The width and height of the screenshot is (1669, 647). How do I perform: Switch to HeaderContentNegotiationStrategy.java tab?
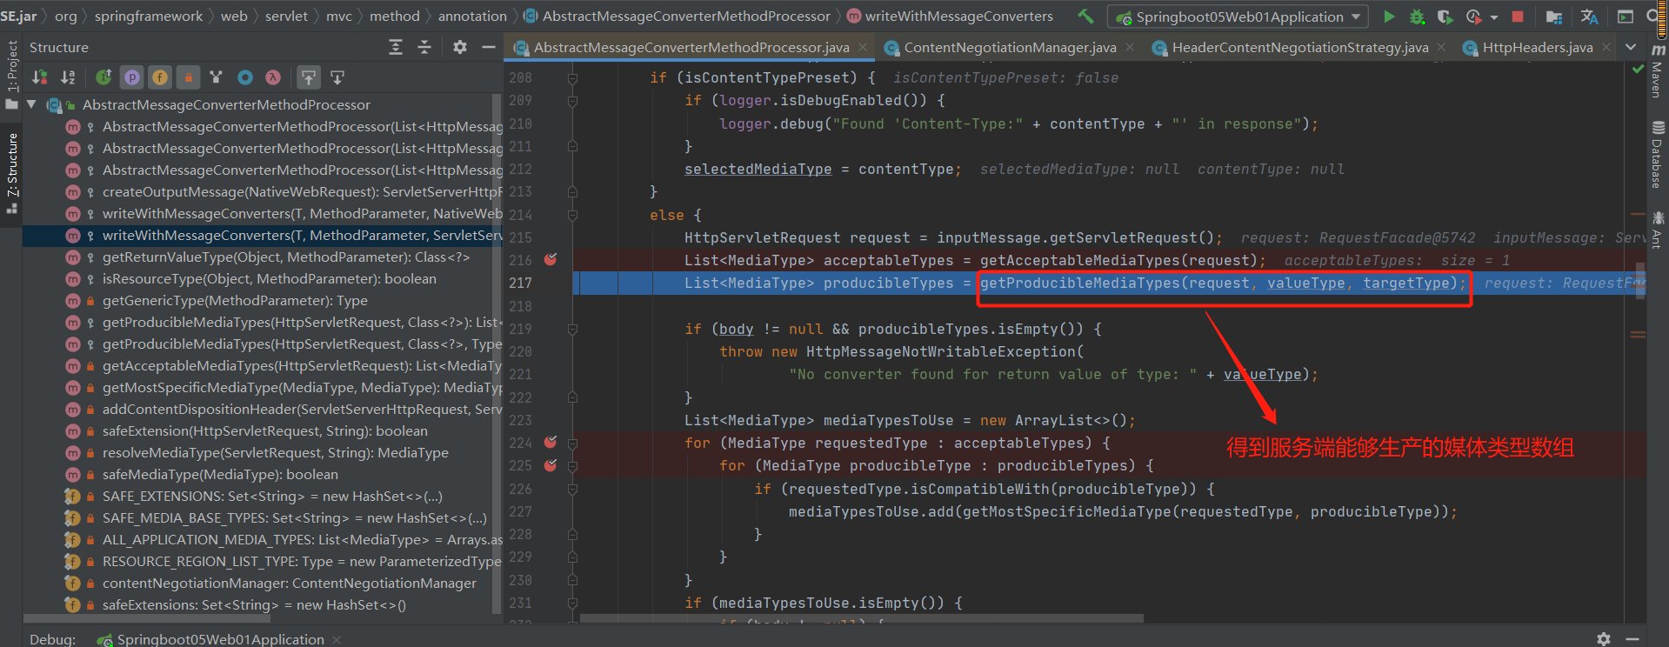point(1299,47)
